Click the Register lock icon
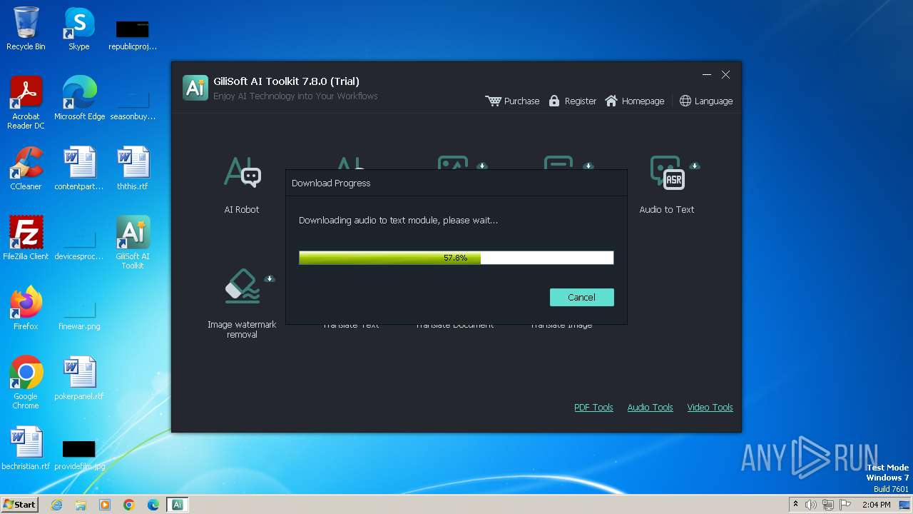 (x=554, y=101)
